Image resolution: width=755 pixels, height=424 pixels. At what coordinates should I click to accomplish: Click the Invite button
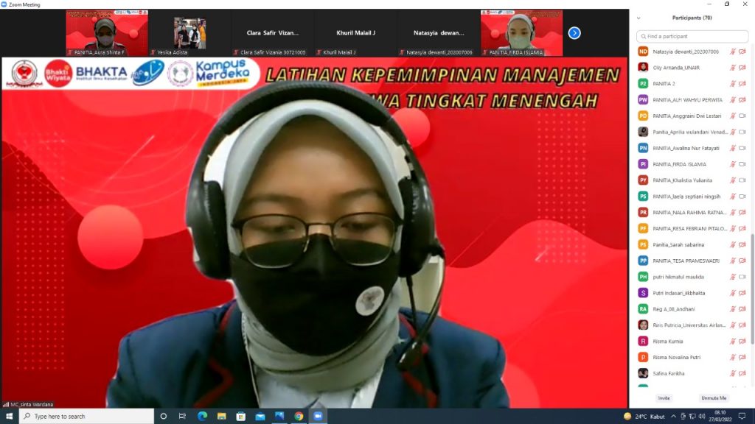pos(664,398)
